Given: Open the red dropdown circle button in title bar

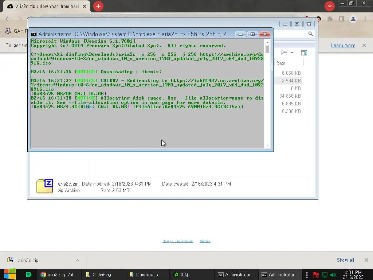Looking at the screenshot, I should [x=329, y=6].
